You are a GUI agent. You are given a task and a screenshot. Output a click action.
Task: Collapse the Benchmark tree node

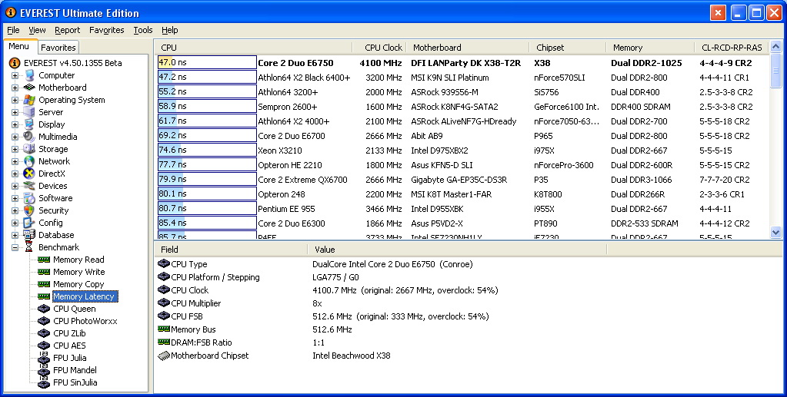pos(15,247)
